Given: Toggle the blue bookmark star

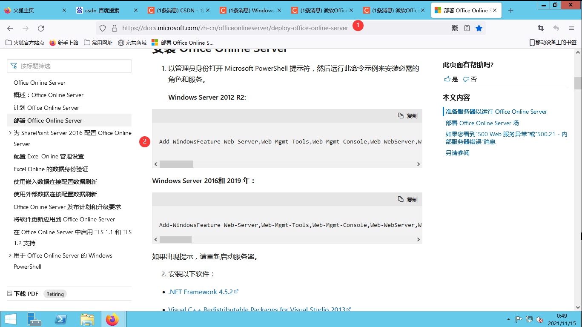Looking at the screenshot, I should (x=479, y=27).
